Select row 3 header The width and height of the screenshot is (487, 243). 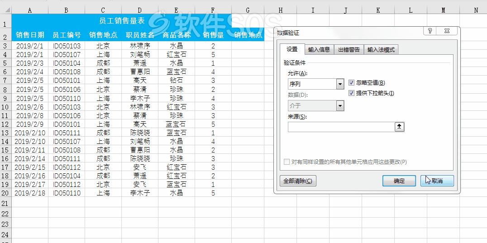tap(5, 46)
